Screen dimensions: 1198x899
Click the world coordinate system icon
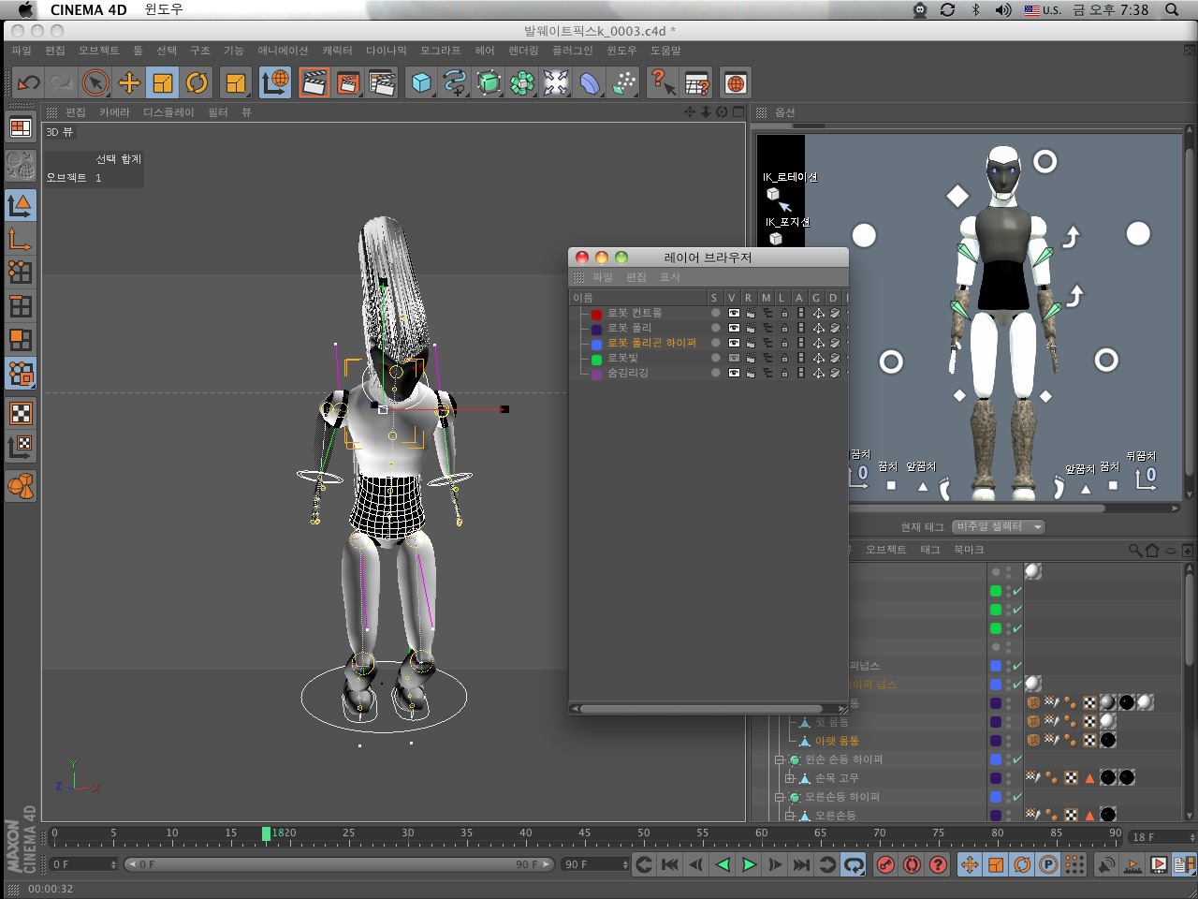[x=275, y=82]
